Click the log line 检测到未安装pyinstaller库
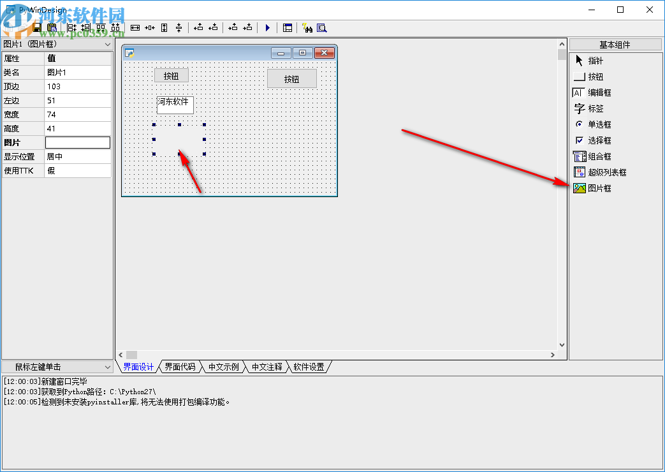The width and height of the screenshot is (665, 472). click(x=117, y=402)
